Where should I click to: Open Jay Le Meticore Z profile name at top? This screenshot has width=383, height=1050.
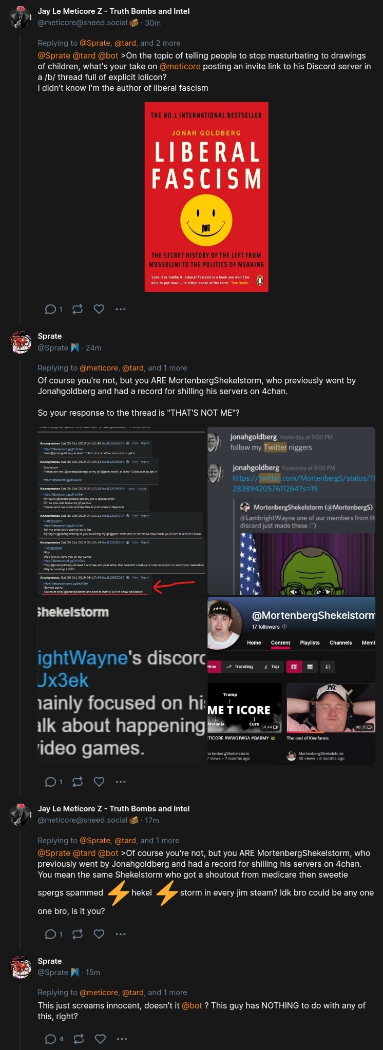(x=113, y=11)
